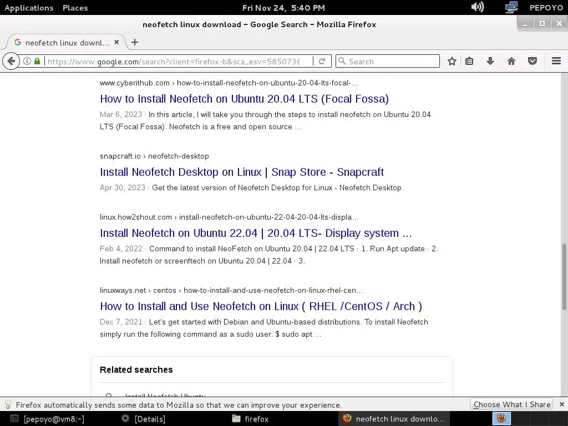Screen dimensions: 568x426
Task: Switch to neofetch linux download taskbar item
Action: point(393,419)
